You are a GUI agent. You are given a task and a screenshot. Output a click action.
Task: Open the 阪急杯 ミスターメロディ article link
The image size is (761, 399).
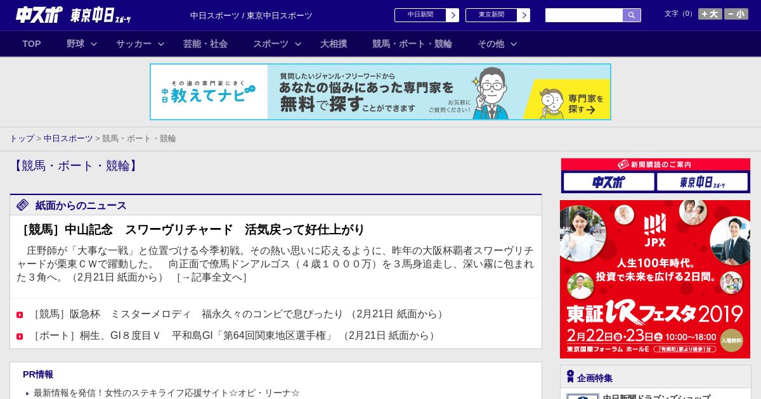click(x=238, y=314)
